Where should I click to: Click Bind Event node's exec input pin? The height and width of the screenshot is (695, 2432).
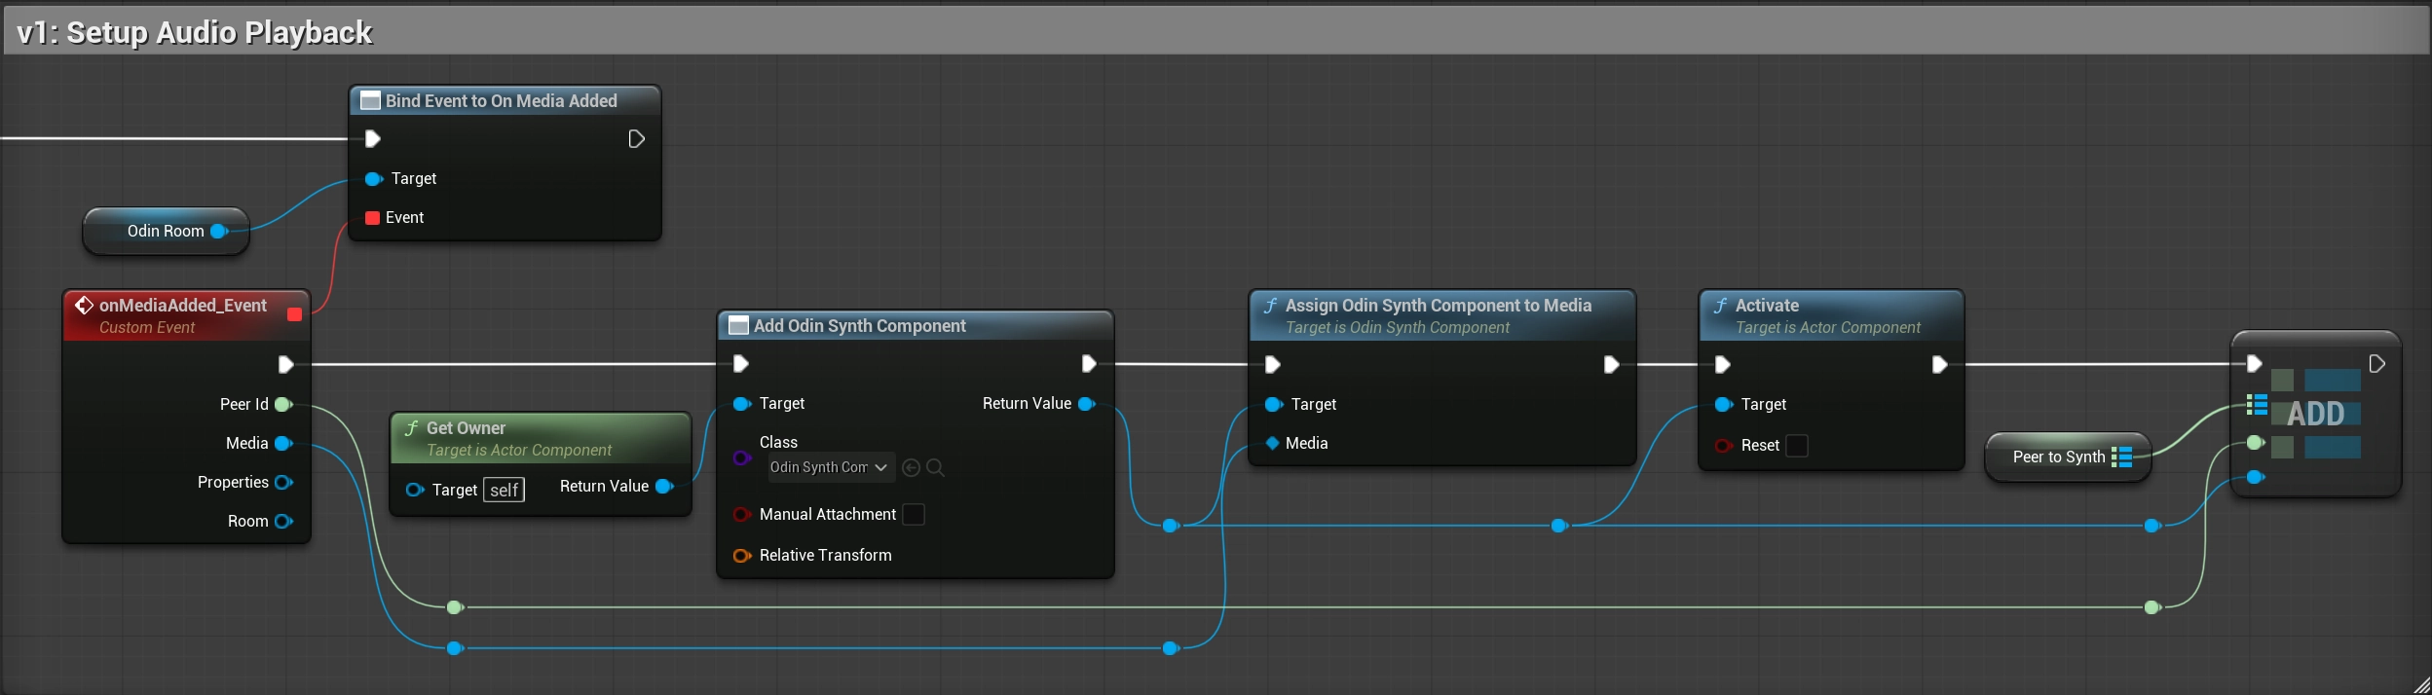coord(372,139)
